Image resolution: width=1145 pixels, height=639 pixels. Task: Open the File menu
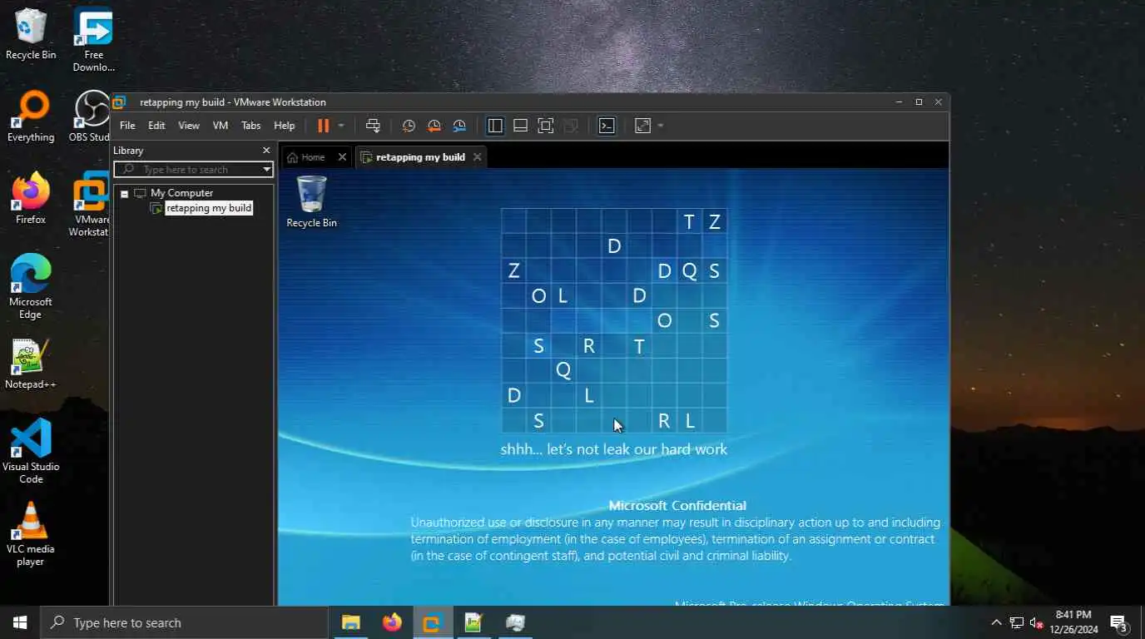pyautogui.click(x=127, y=126)
